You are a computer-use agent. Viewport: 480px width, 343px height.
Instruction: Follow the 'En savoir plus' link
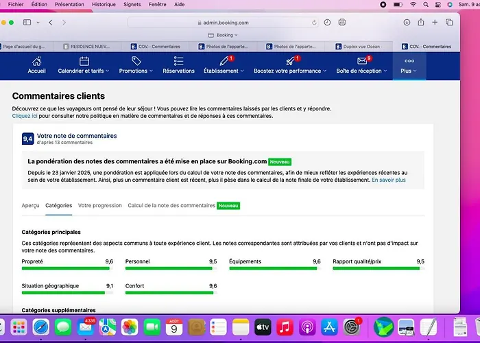[x=388, y=180]
